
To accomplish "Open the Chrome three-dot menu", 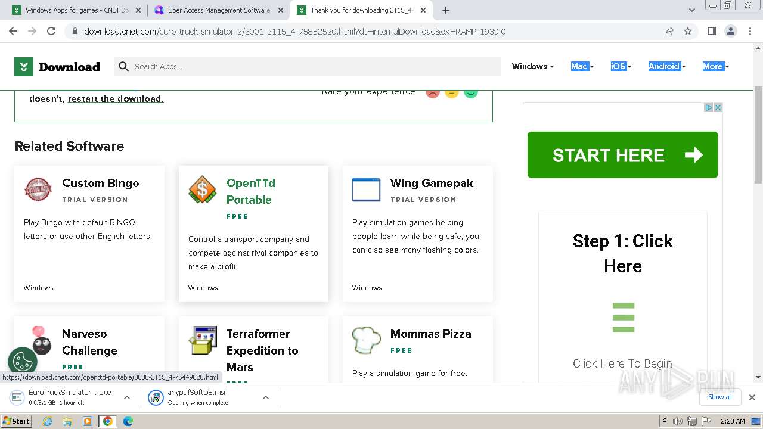I will [749, 31].
